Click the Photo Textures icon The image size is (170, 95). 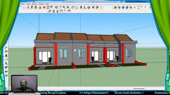tap(85, 7)
